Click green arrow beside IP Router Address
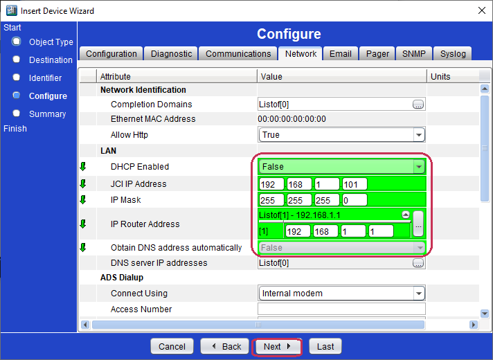 point(83,224)
